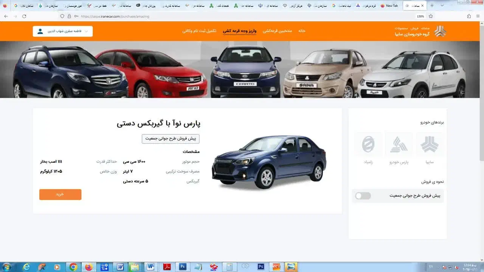
Task: Open the فاطمه صغری شهاب الدین account dropdown
Action: (x=66, y=31)
